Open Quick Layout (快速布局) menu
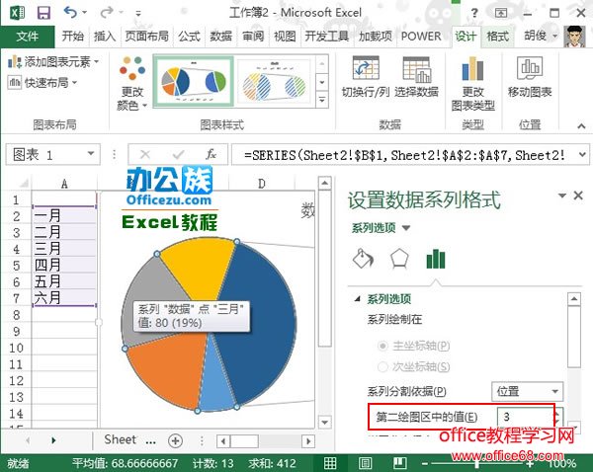The width and height of the screenshot is (593, 472). tap(42, 82)
